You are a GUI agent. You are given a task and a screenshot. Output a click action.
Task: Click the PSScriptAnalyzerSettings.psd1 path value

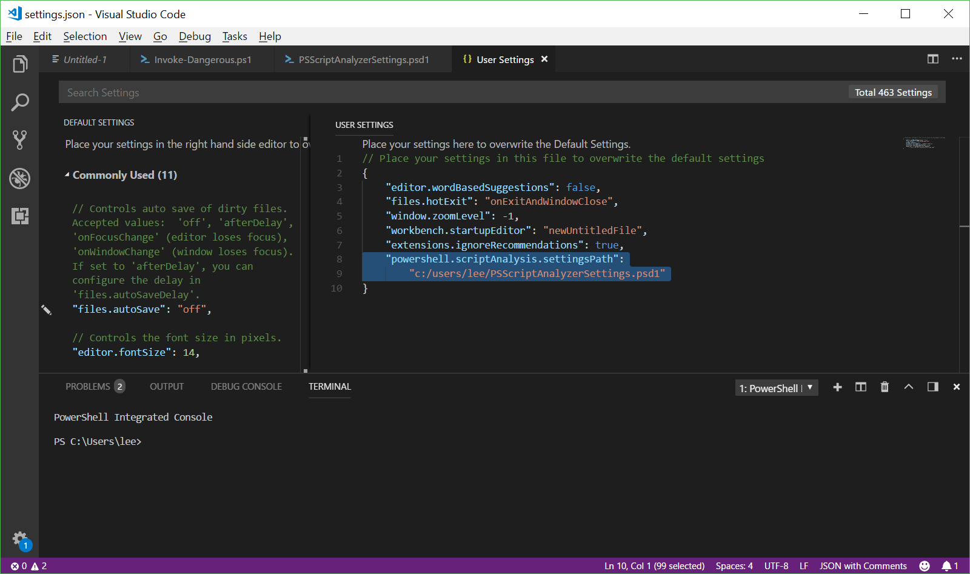[537, 273]
